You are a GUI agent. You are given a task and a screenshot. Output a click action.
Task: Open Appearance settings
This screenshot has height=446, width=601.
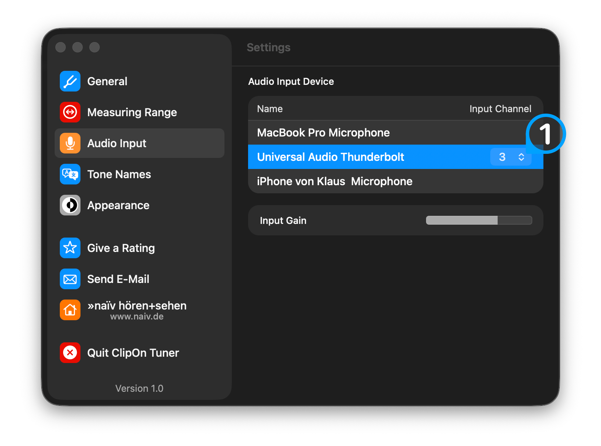140,205
